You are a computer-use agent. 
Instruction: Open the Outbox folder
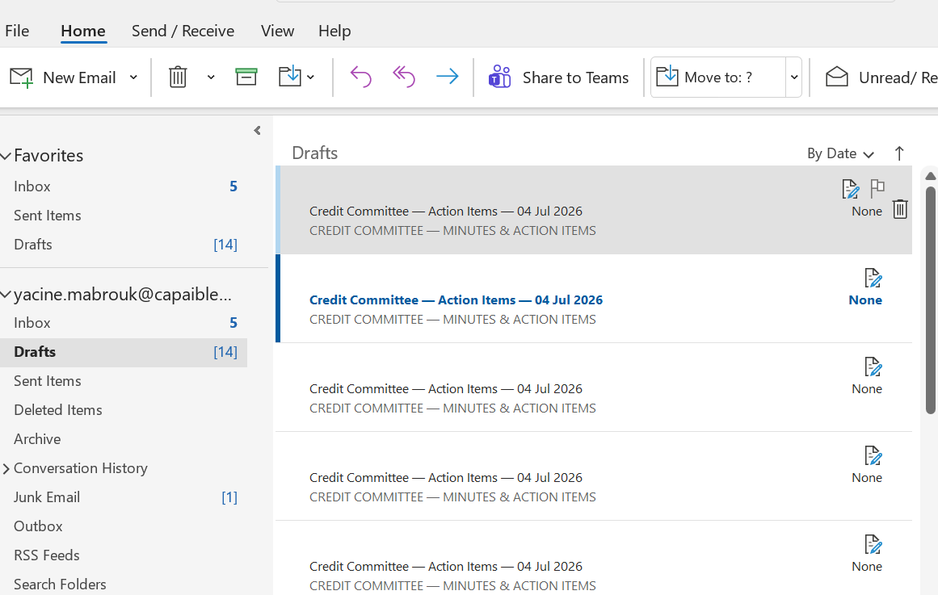(x=124, y=526)
